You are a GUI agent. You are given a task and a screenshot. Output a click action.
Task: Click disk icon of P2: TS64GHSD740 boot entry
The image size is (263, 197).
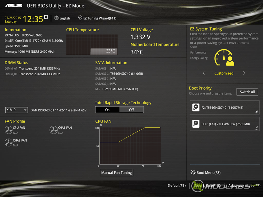tap(196, 107)
